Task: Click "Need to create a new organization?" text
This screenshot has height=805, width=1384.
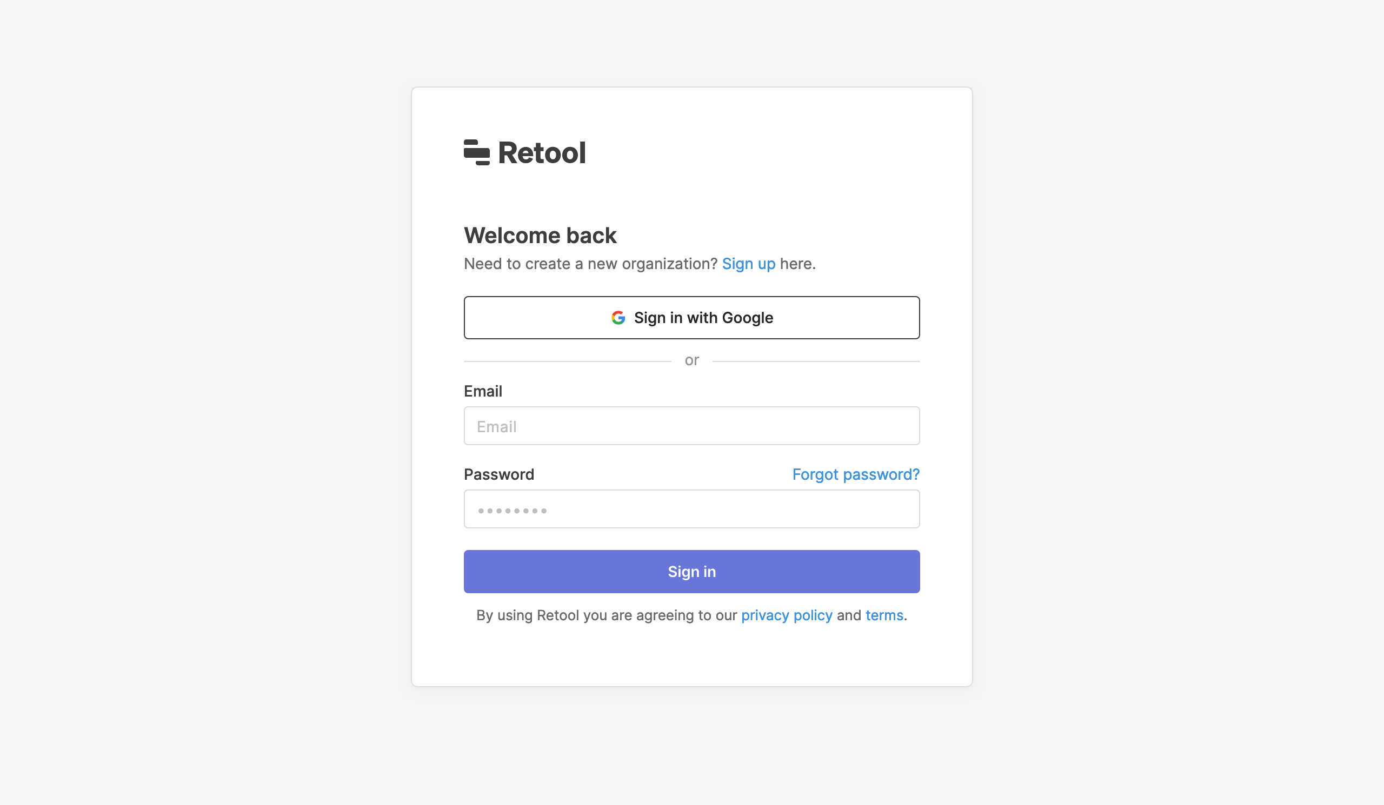Action: [x=590, y=264]
